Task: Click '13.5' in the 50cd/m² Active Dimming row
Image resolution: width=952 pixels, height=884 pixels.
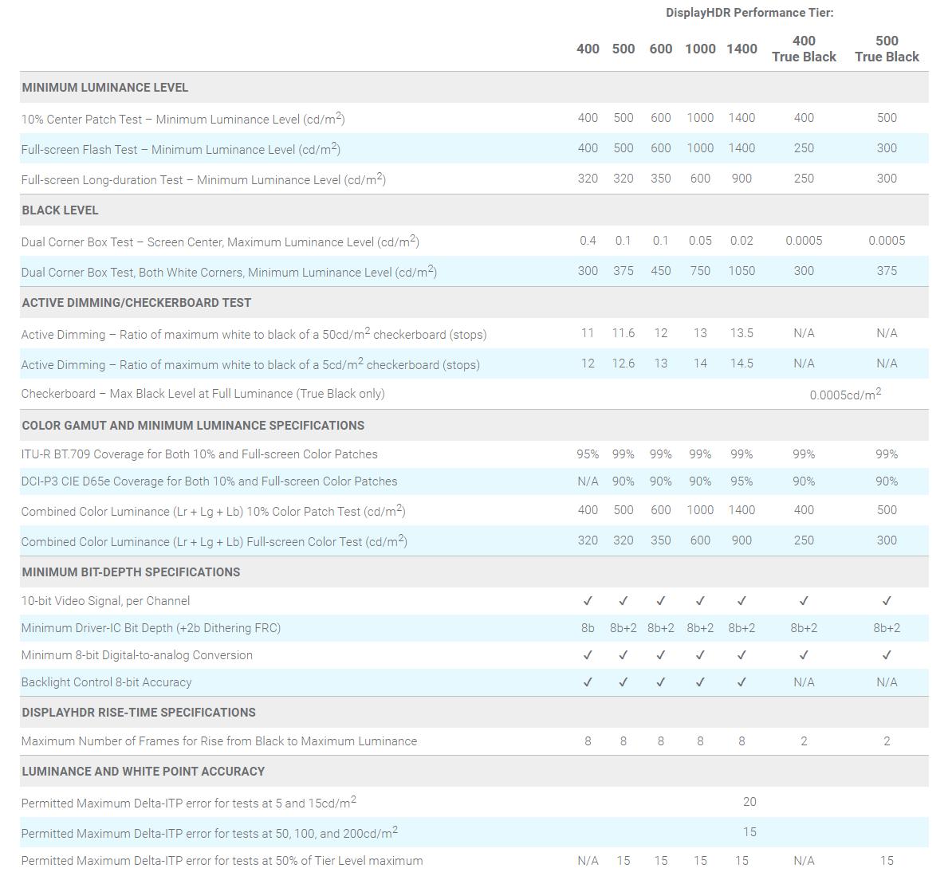Action: click(742, 332)
